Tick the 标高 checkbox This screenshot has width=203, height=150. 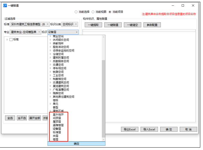pyautogui.click(x=11, y=39)
